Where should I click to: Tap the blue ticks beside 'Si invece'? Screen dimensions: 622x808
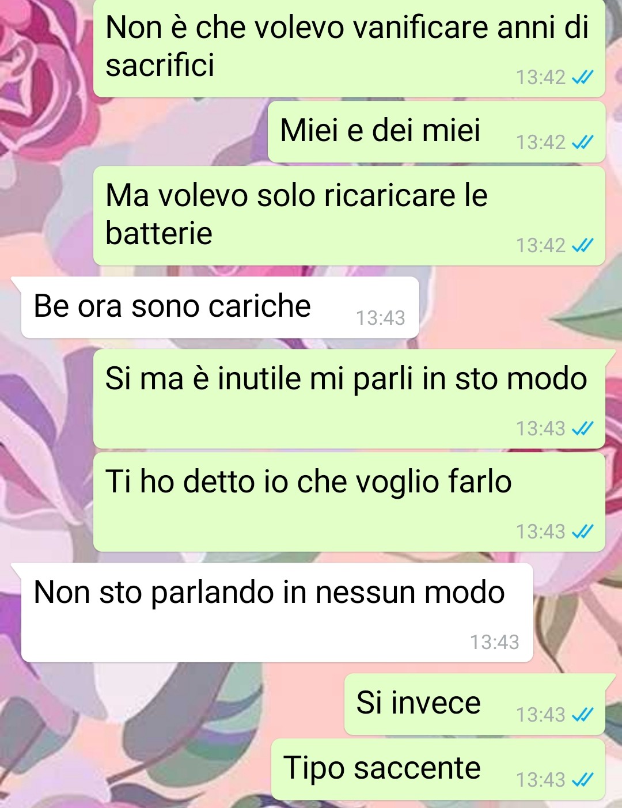click(582, 715)
